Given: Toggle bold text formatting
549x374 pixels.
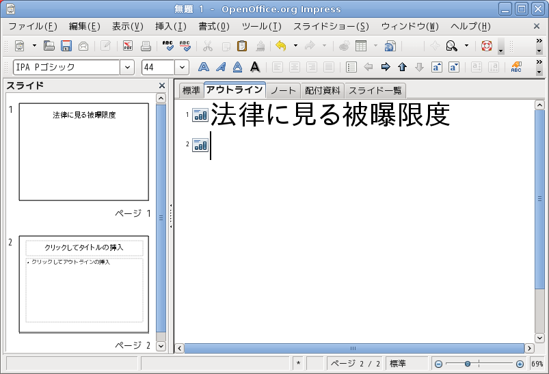Looking at the screenshot, I should coord(203,67).
